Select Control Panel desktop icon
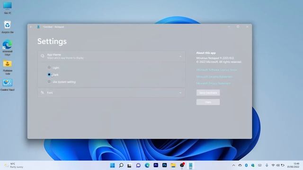303x170 pixels. 8,85
